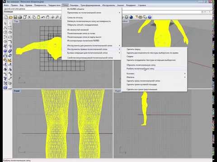The image size is (217, 162).
Task: Select the Ellipse tool in left toolbar
Action: (x=10, y=32)
